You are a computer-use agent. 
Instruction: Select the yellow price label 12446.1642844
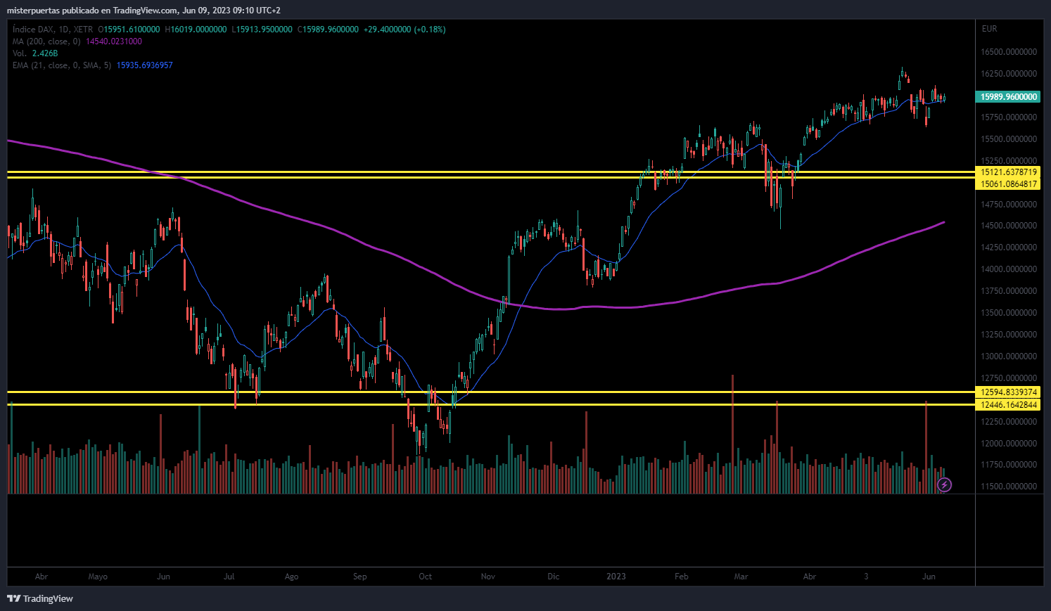coord(1009,405)
